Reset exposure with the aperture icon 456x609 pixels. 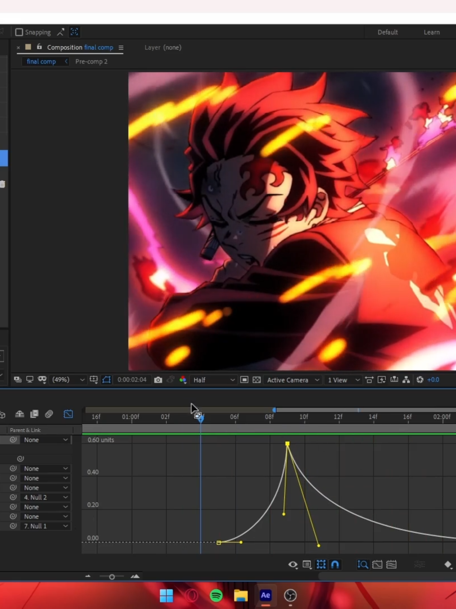(x=420, y=380)
